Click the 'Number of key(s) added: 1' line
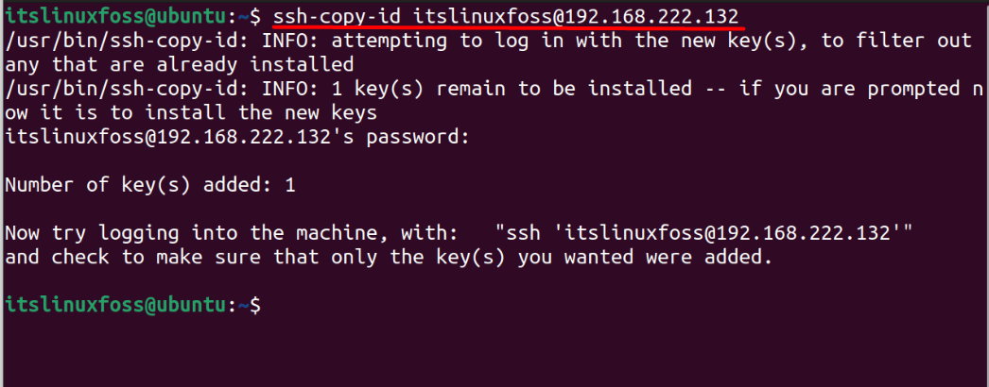The width and height of the screenshot is (989, 387). point(150,185)
